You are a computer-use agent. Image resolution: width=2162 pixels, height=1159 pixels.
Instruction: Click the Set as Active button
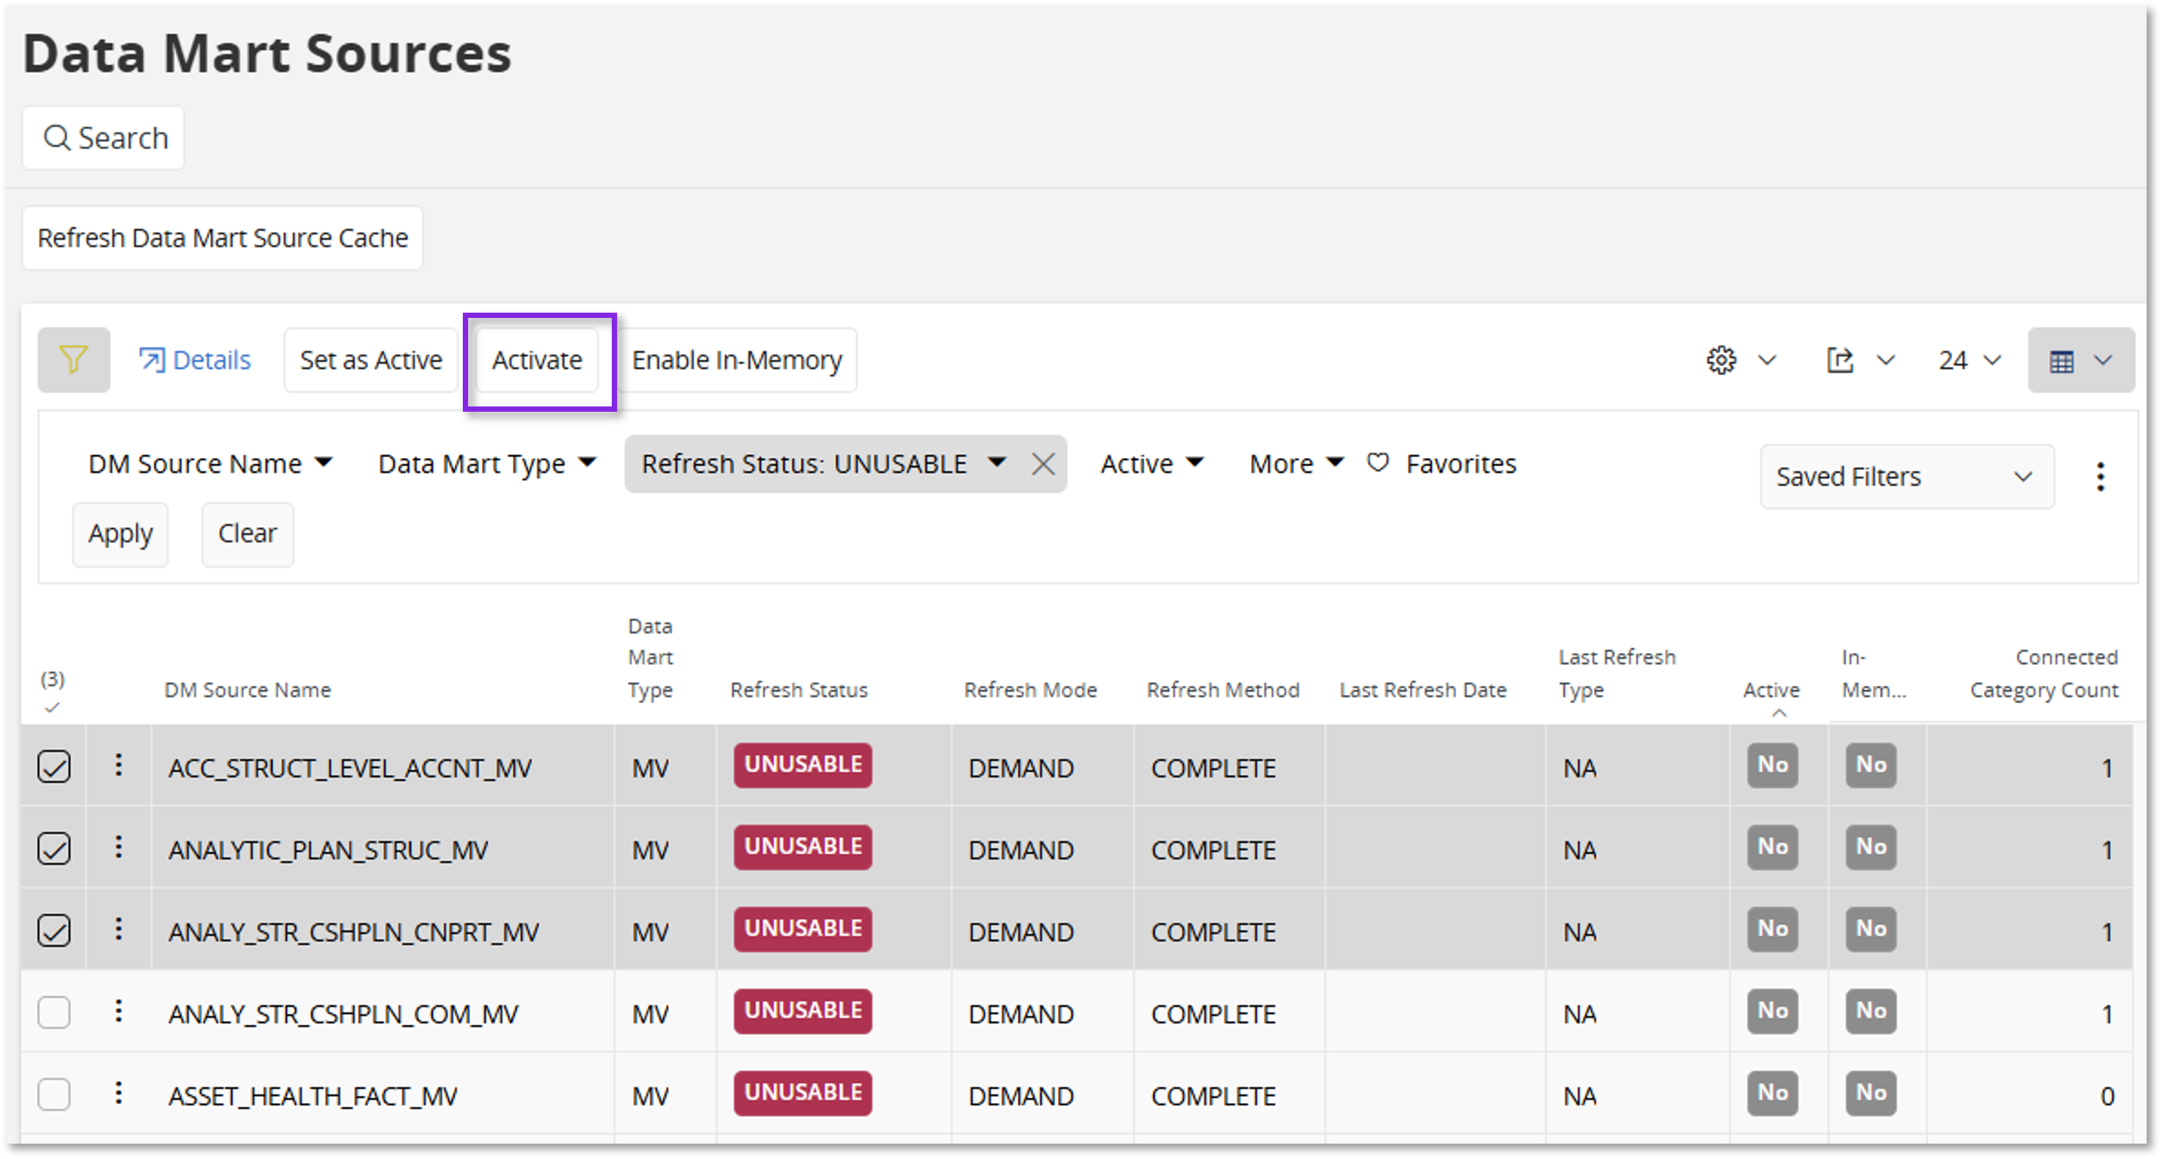[371, 360]
